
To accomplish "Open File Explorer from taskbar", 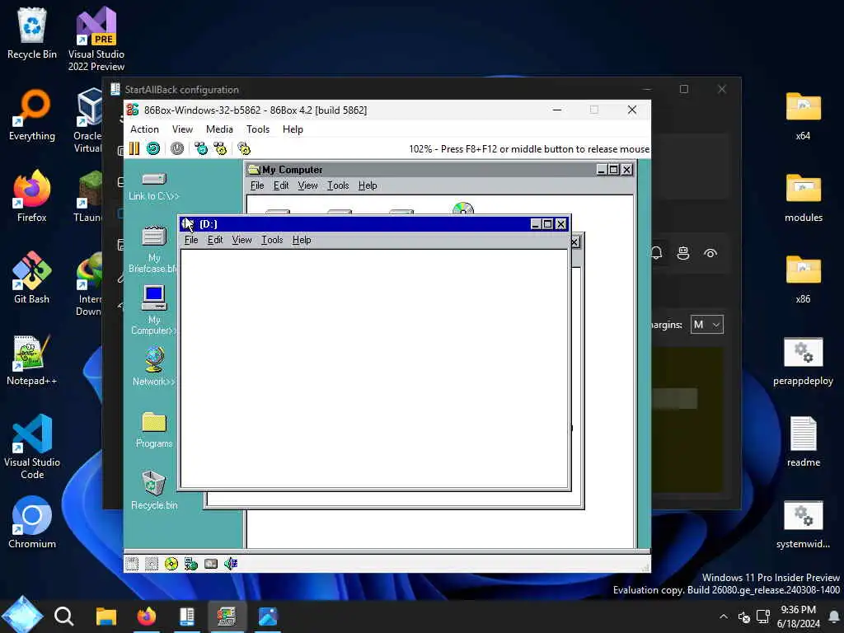I will click(x=106, y=617).
